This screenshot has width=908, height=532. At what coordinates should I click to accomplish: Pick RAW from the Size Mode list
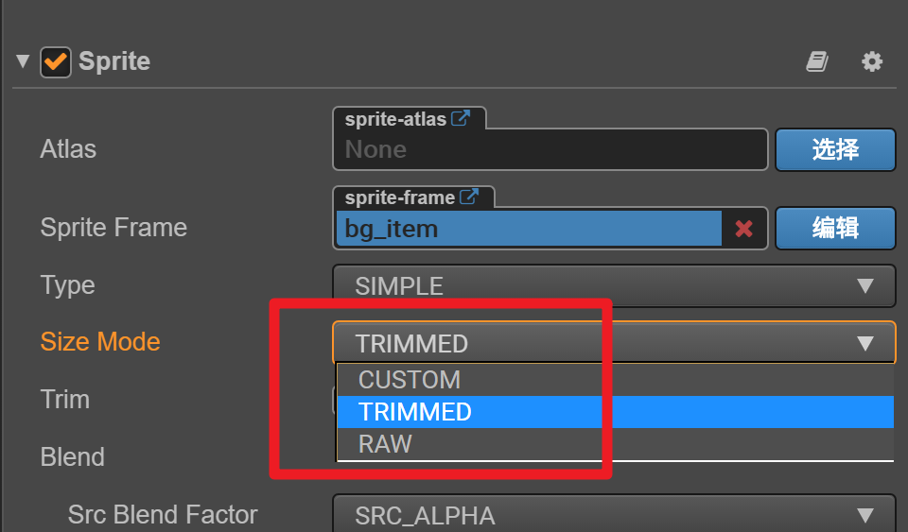[385, 444]
